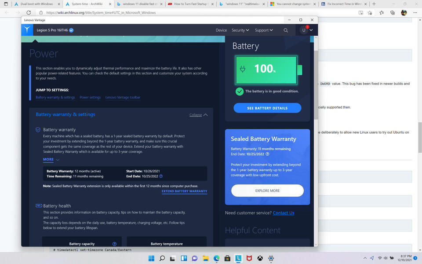
Task: Open a new Edge tab with plus
Action: click(x=374, y=4)
